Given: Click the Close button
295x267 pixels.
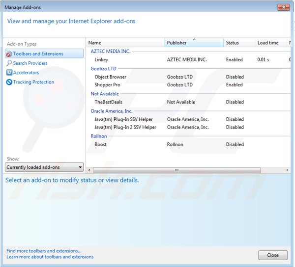Looking at the screenshot, I should tap(272, 255).
